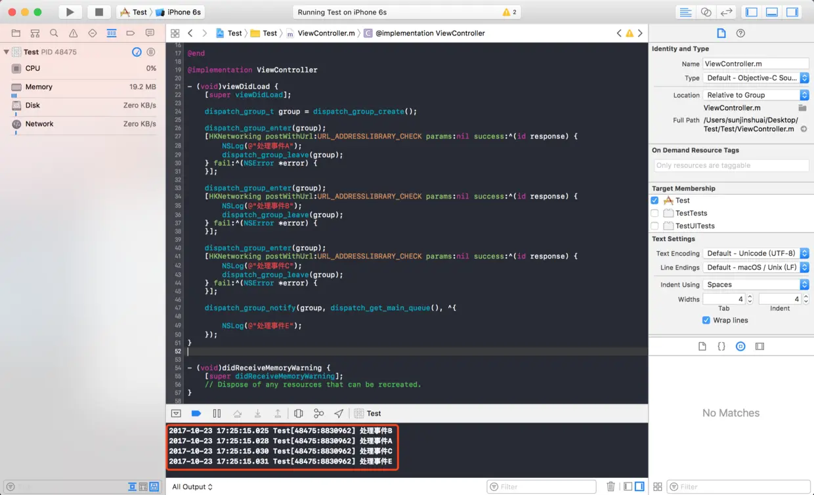814x495 pixels.
Task: Open Text Encoding dropdown
Action: [756, 253]
